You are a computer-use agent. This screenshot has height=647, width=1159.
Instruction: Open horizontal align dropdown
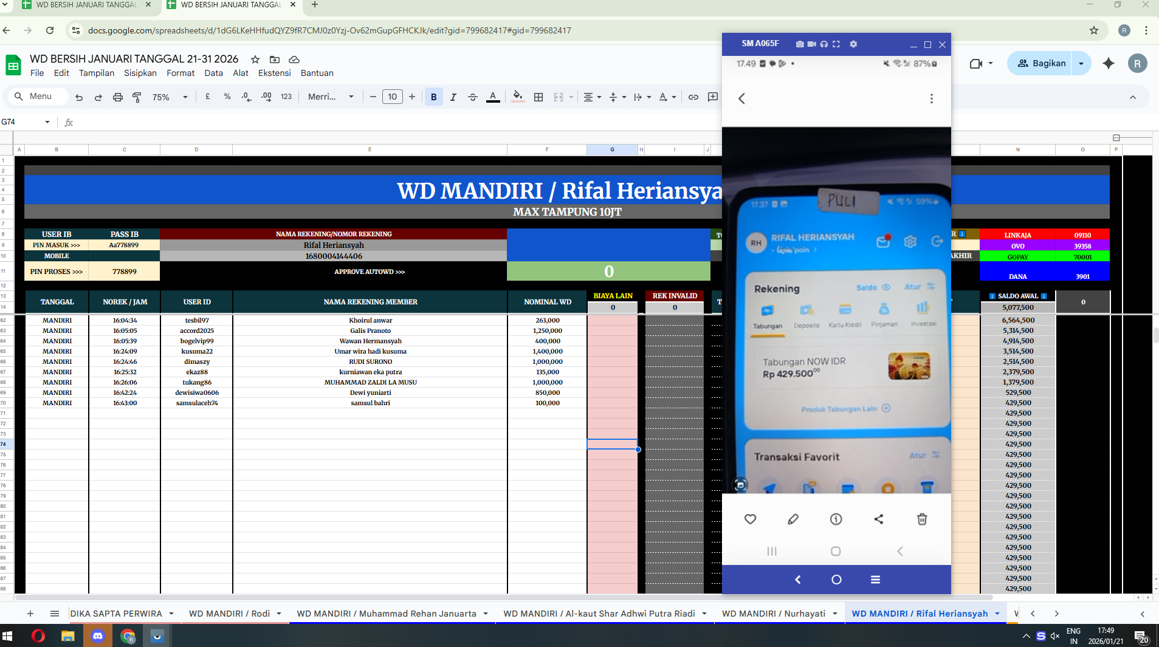(x=593, y=97)
